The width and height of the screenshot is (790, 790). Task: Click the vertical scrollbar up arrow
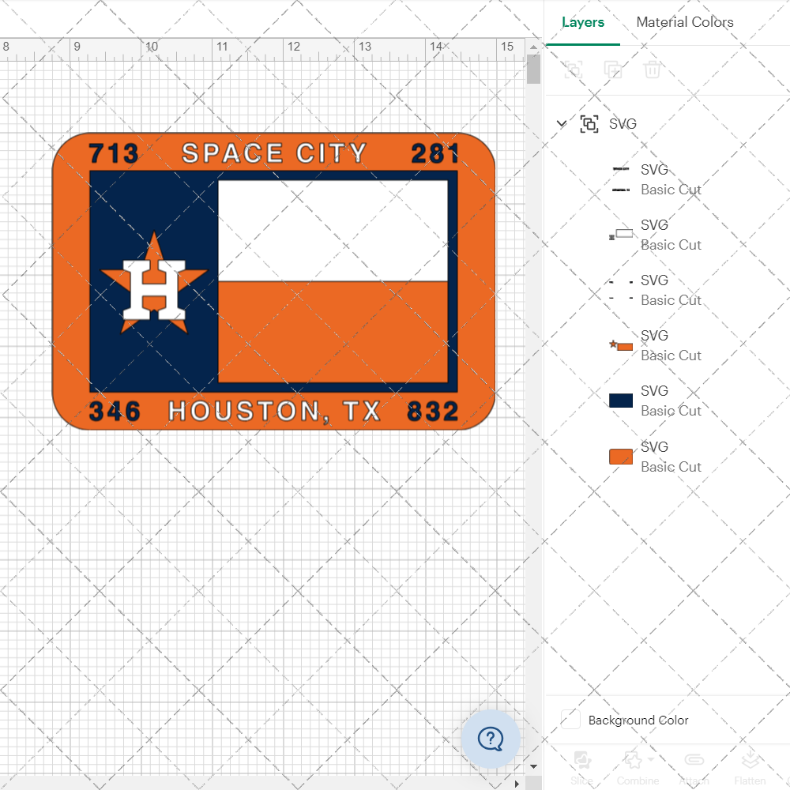tap(533, 47)
